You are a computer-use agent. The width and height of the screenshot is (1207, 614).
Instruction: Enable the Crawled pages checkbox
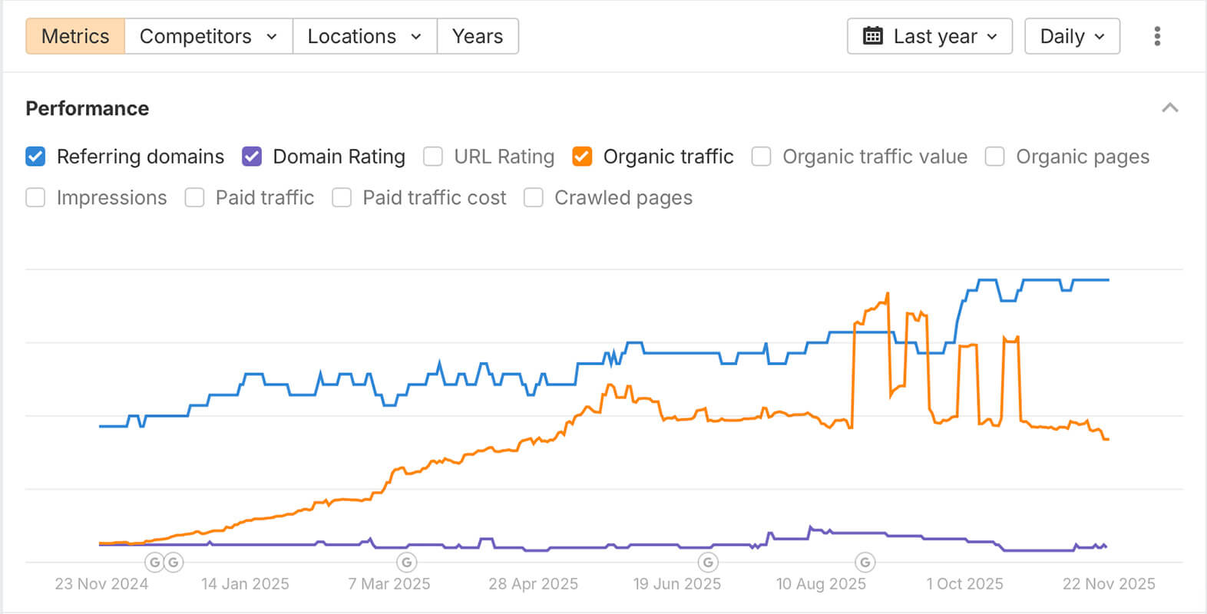pos(533,198)
